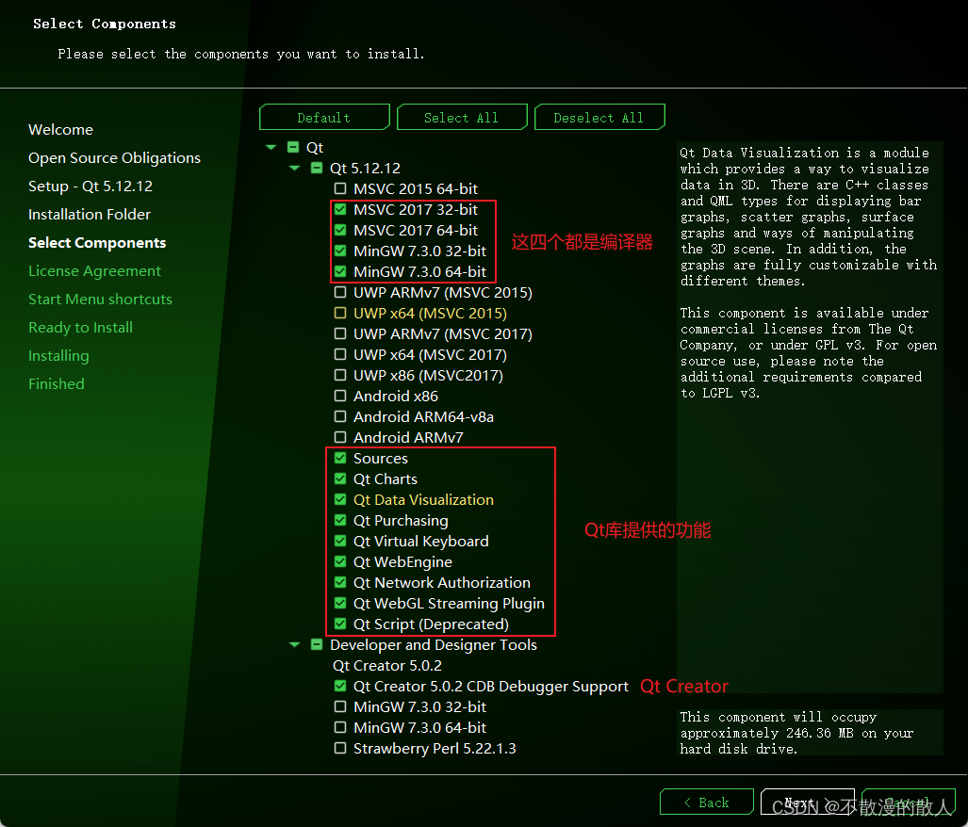Image resolution: width=968 pixels, height=827 pixels.
Task: Uncheck Qt WebGL Streaming Plugin checkbox
Action: pos(340,603)
